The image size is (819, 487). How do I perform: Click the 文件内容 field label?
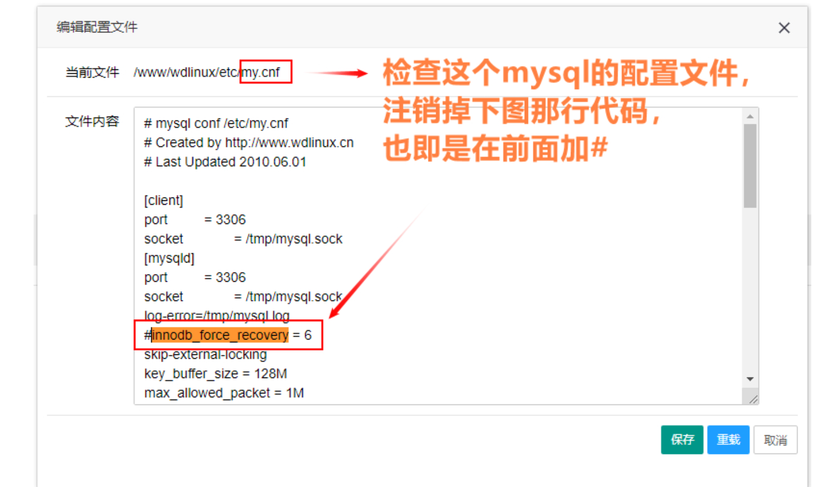click(92, 122)
